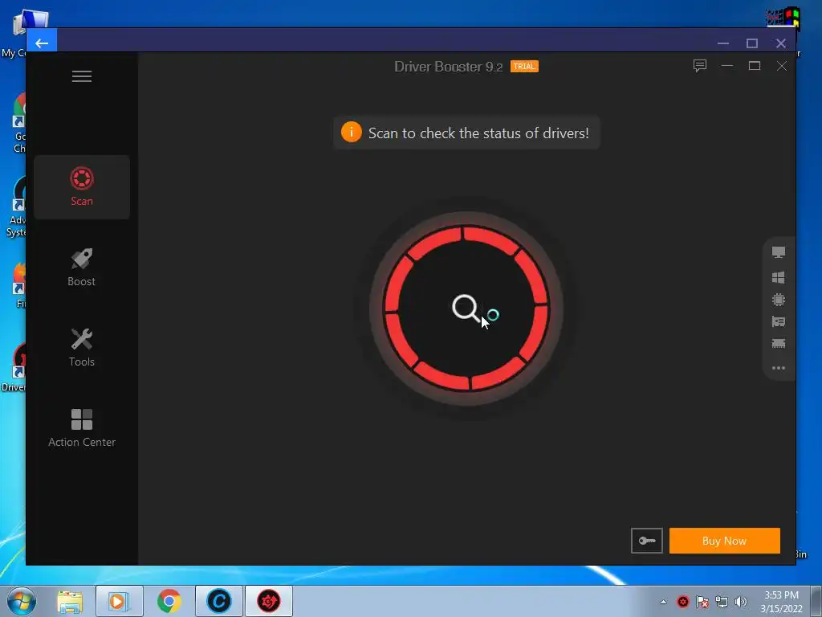The height and width of the screenshot is (617, 822).
Task: Start scan with big red button
Action: (x=466, y=308)
